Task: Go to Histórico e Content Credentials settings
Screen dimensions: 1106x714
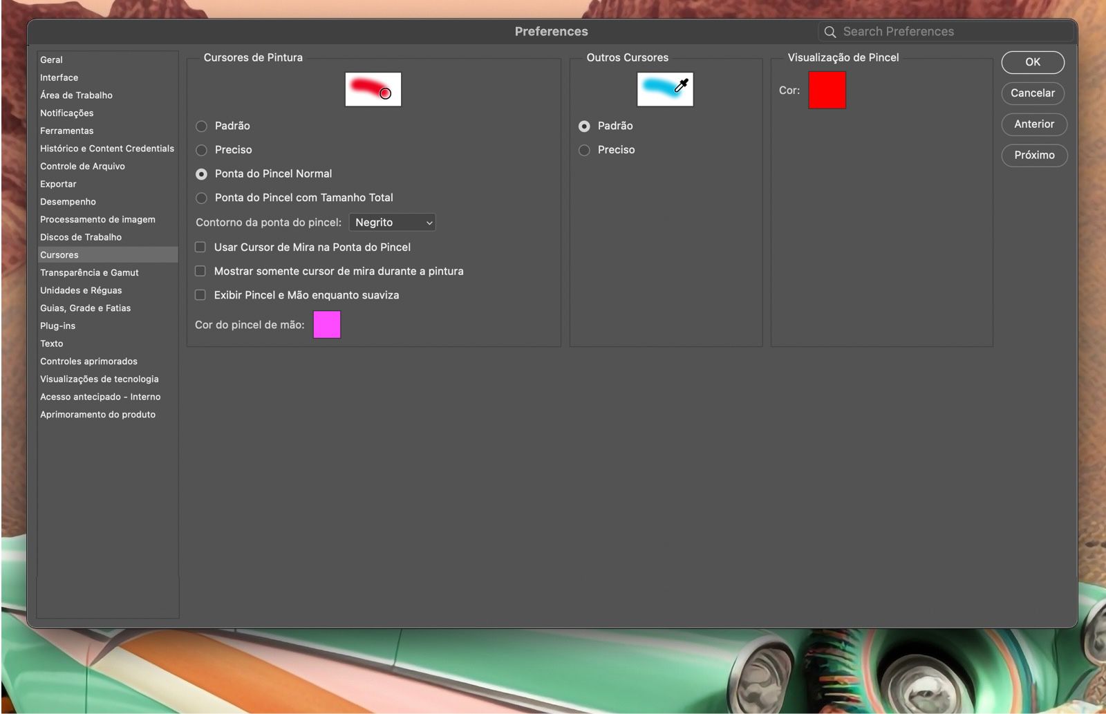Action: [107, 148]
